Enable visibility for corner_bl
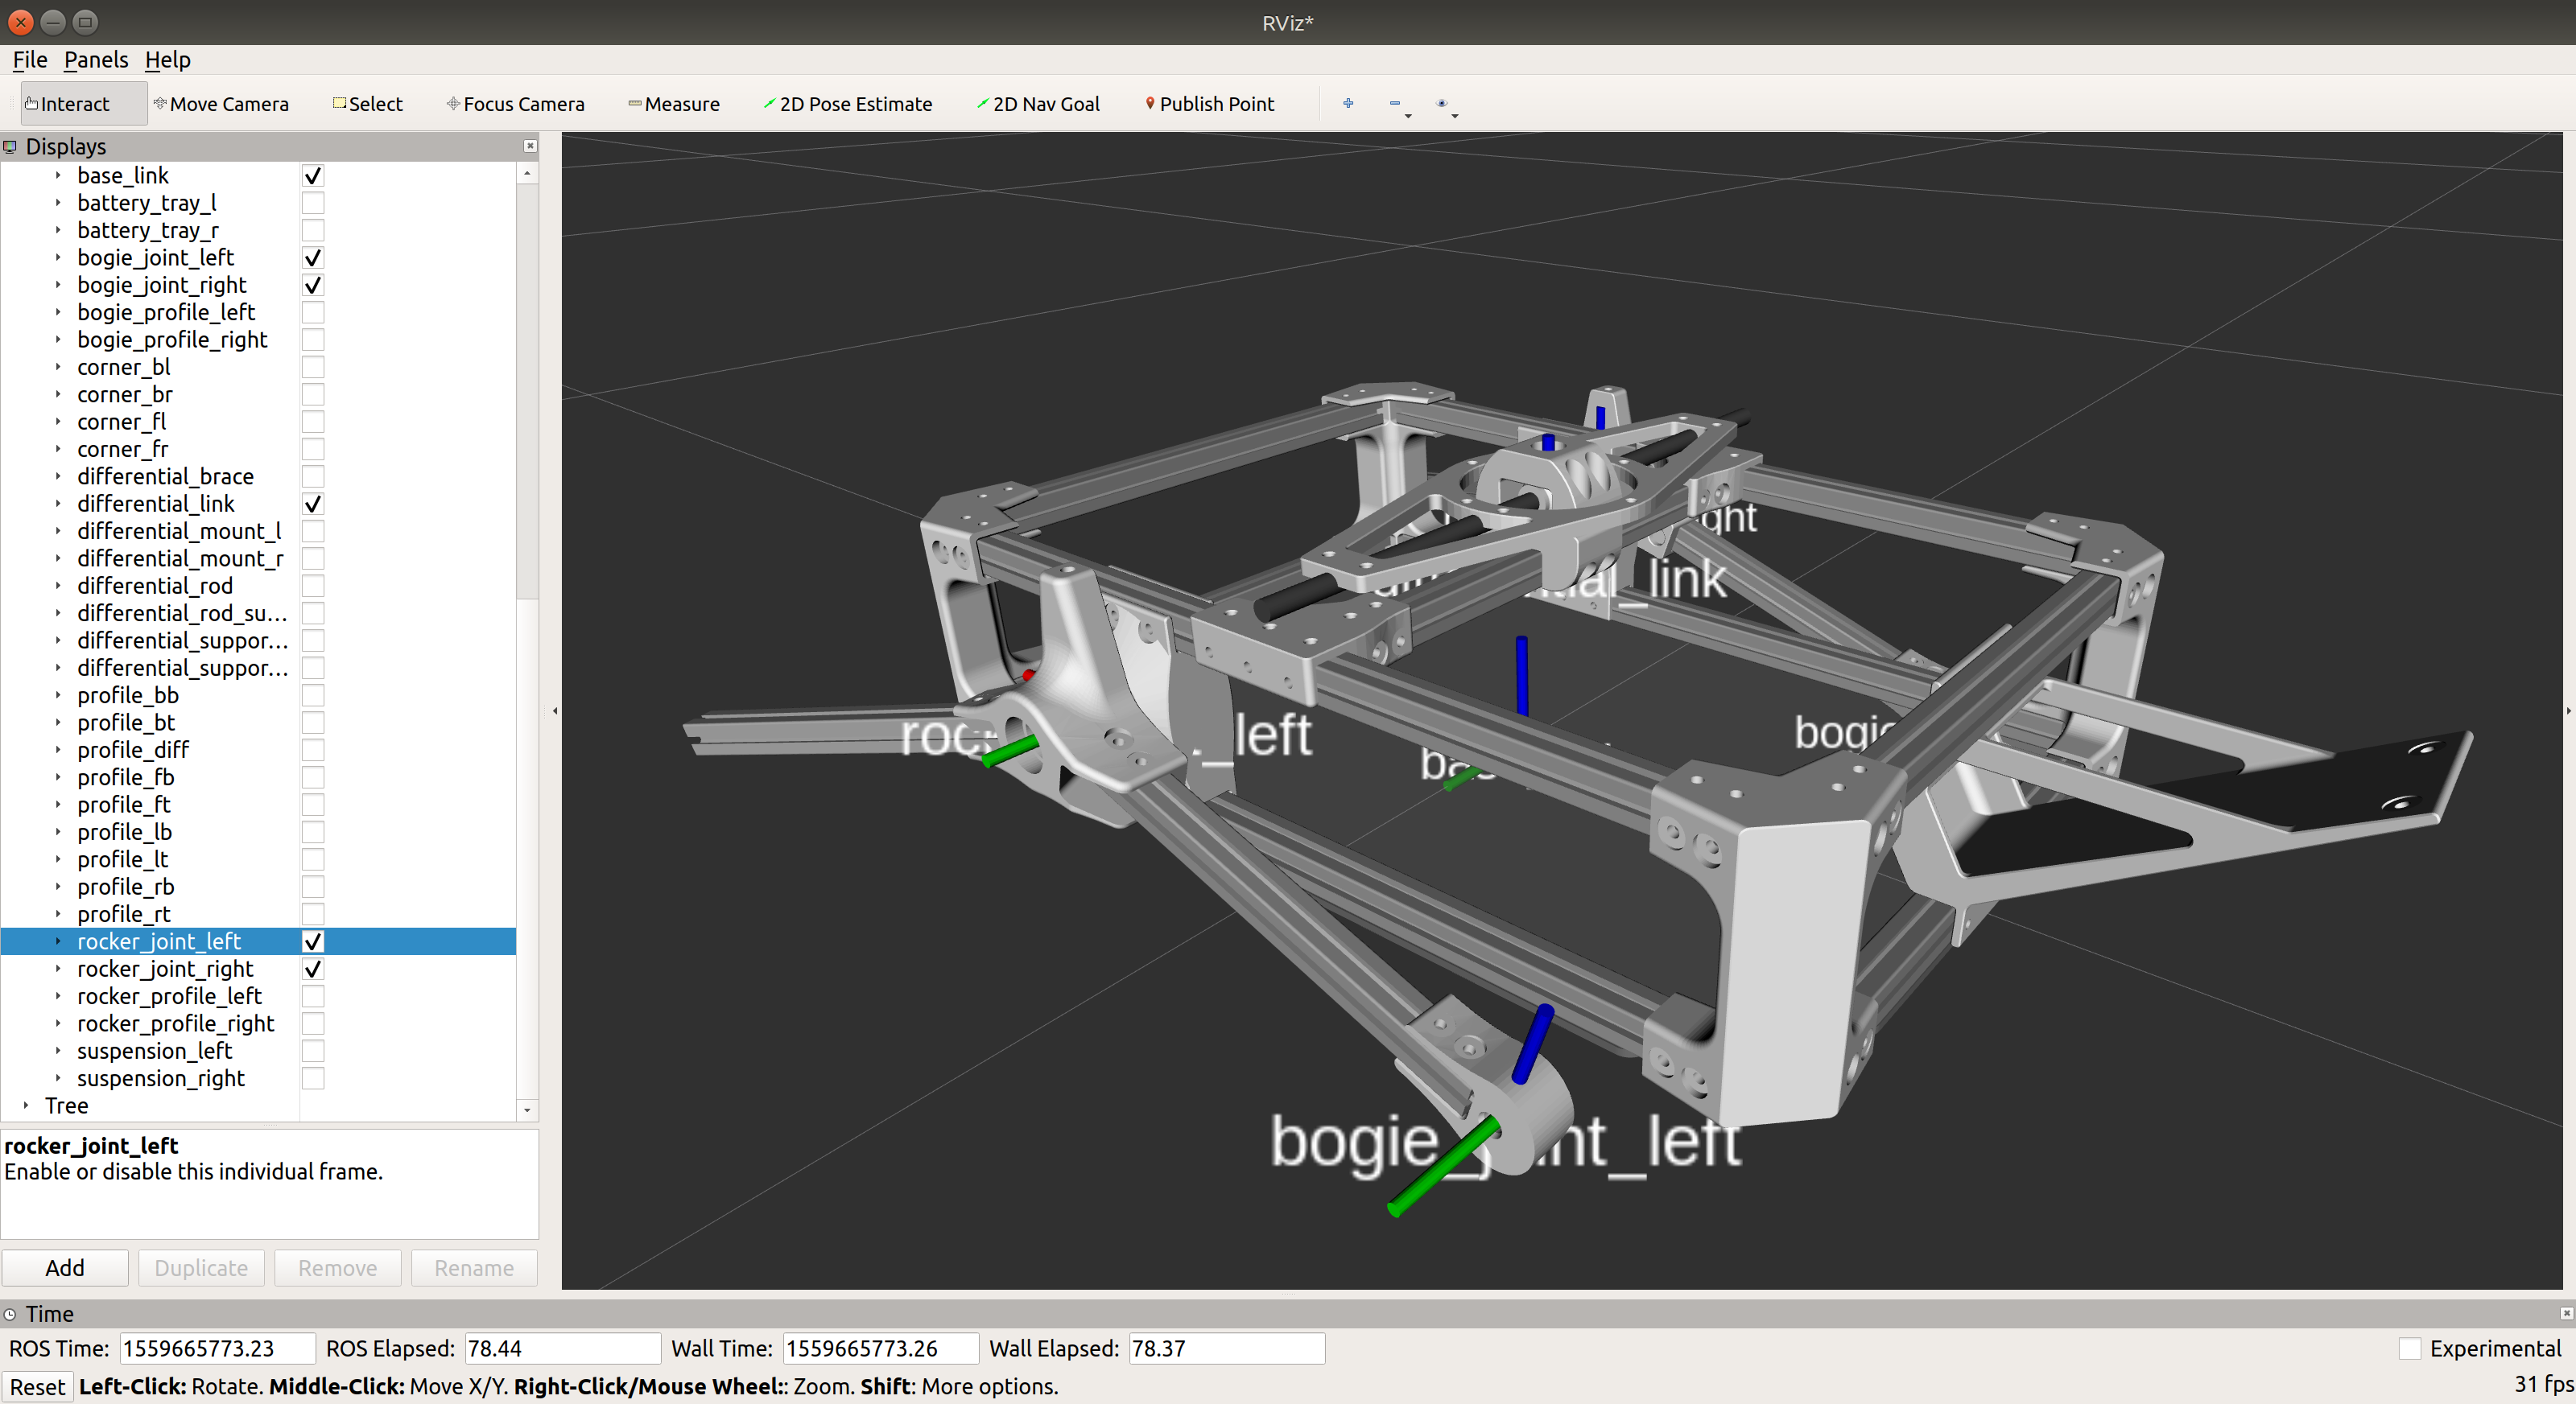Screen dimensions: 2576x1404 pos(313,367)
